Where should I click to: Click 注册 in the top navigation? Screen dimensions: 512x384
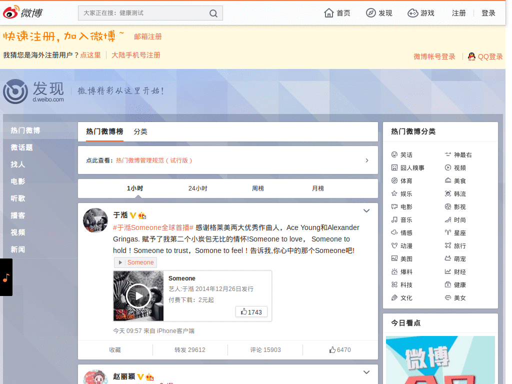459,13
